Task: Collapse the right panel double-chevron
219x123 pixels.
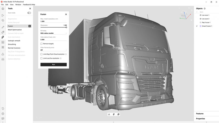Action: (206, 122)
